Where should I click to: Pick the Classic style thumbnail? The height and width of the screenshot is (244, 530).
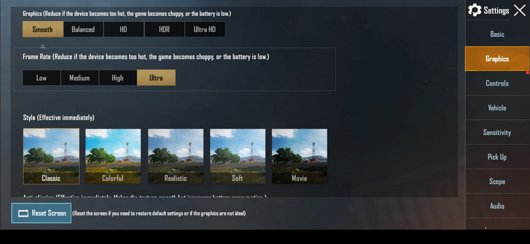(x=51, y=156)
